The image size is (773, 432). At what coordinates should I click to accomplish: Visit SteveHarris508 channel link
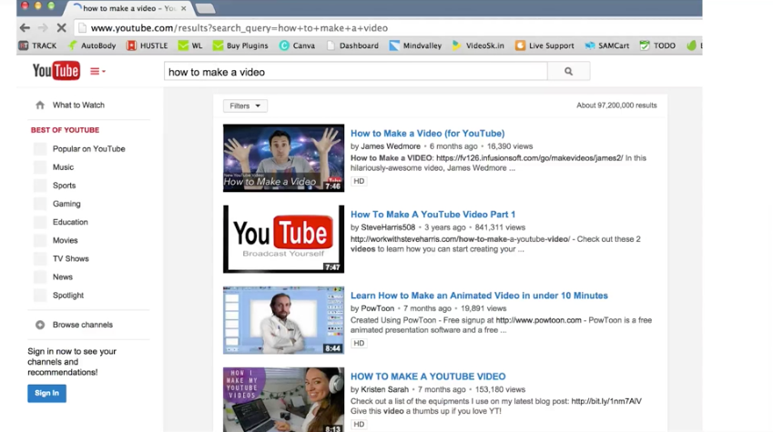point(388,227)
